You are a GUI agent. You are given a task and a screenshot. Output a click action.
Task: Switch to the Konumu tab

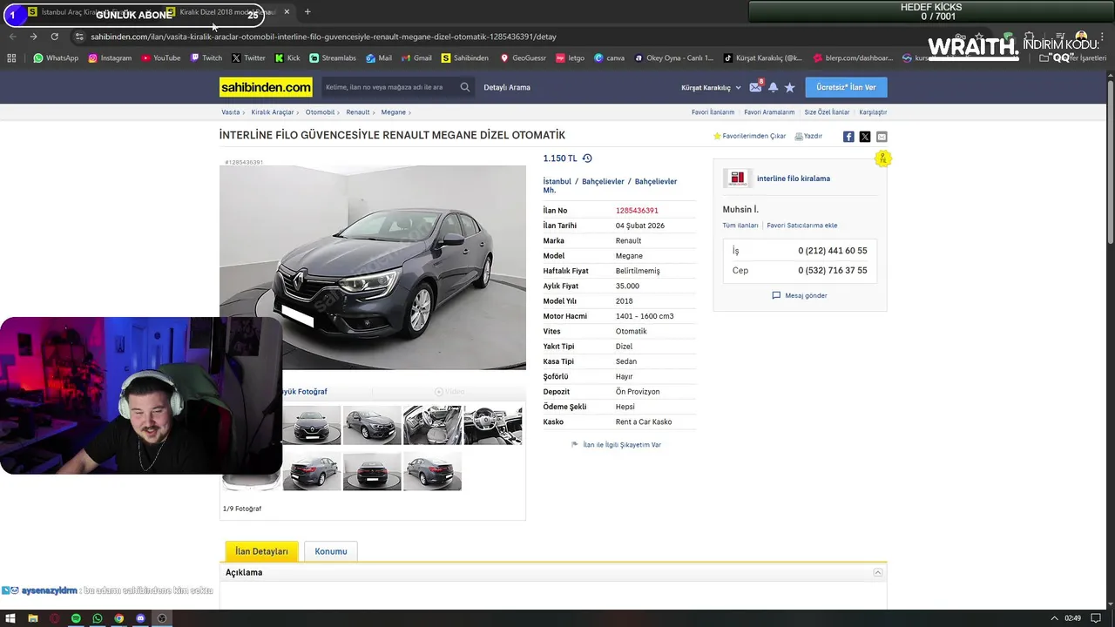point(331,551)
